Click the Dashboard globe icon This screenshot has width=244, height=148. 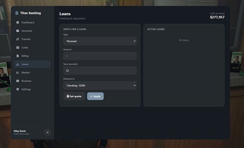[x=18, y=22]
